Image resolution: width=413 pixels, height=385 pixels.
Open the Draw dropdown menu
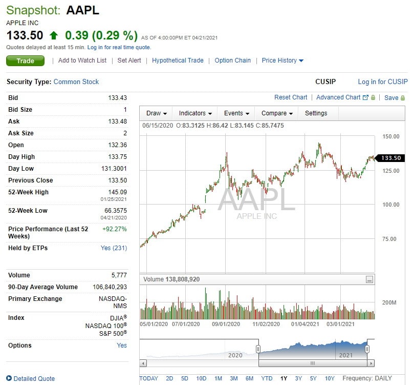click(x=156, y=113)
